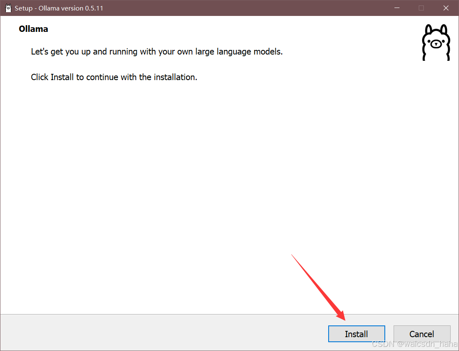
Task: Click the Install button
Action: click(357, 334)
